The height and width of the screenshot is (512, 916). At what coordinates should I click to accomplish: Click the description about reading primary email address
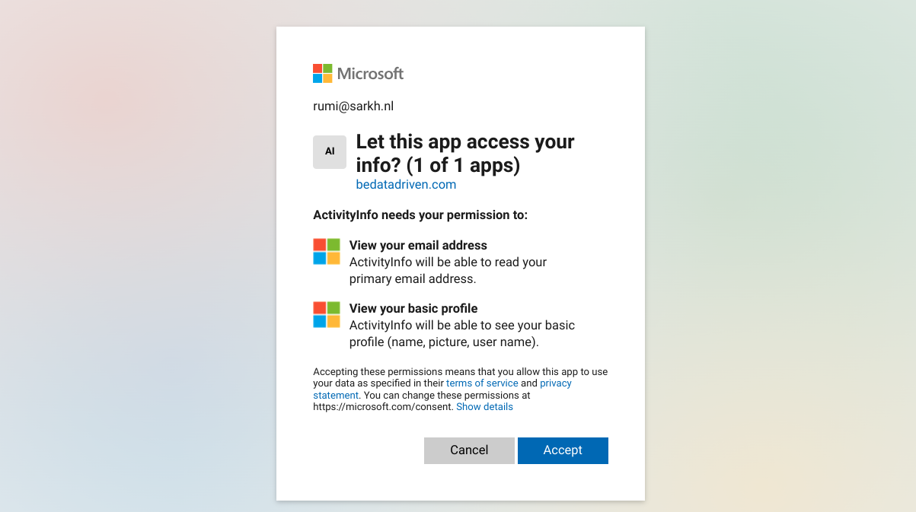[x=448, y=270]
